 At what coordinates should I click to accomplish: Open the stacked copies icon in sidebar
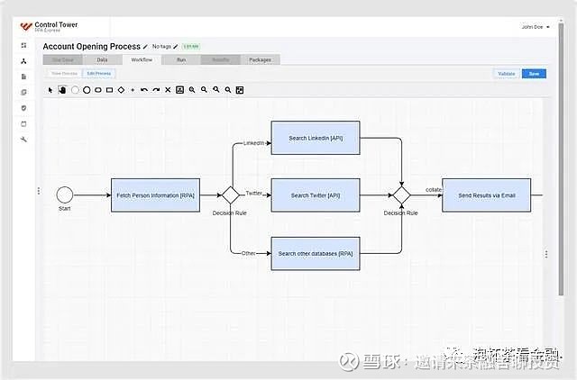24,92
